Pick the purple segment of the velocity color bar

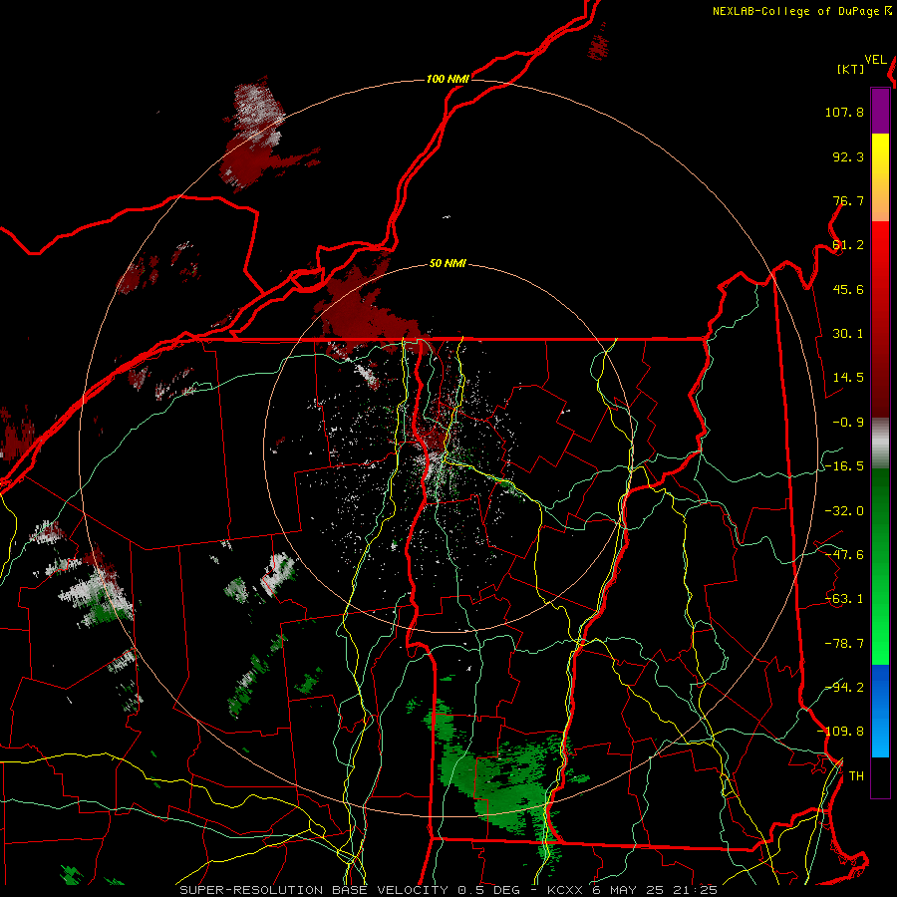pyautogui.click(x=880, y=112)
